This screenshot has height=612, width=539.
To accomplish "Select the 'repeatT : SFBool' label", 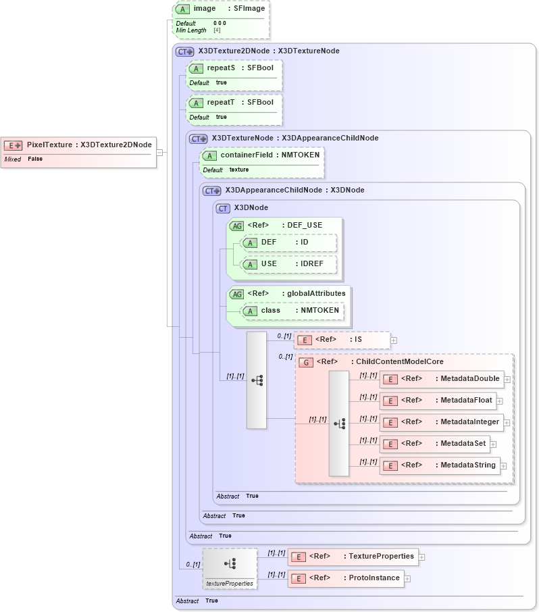I will 240,102.
